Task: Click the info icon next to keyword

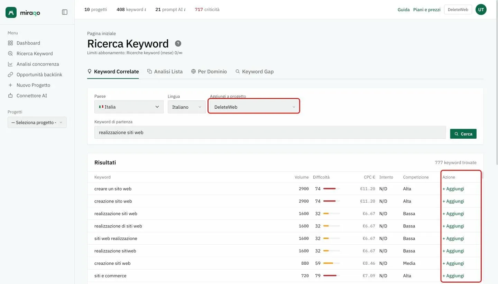Action: pyautogui.click(x=145, y=10)
